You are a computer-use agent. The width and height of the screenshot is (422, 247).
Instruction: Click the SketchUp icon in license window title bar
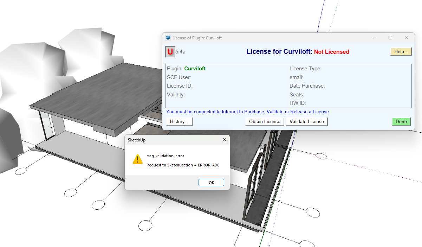tap(168, 38)
